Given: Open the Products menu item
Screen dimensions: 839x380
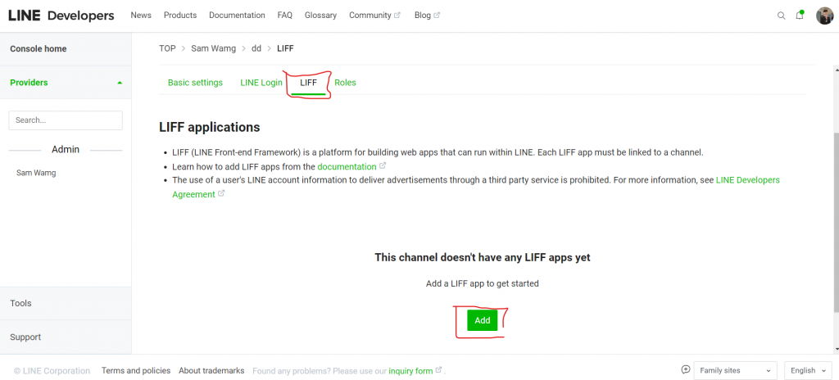Looking at the screenshot, I should click(180, 16).
